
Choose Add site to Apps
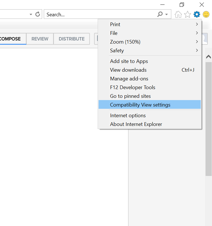(x=150, y=61)
